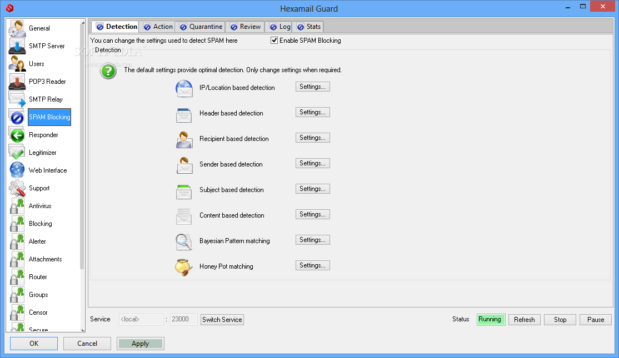Open the Users icon in sidebar
619x358 pixels.
[17, 64]
